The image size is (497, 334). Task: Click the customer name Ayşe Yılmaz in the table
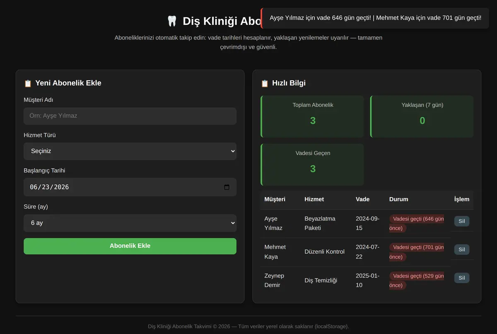point(273,223)
